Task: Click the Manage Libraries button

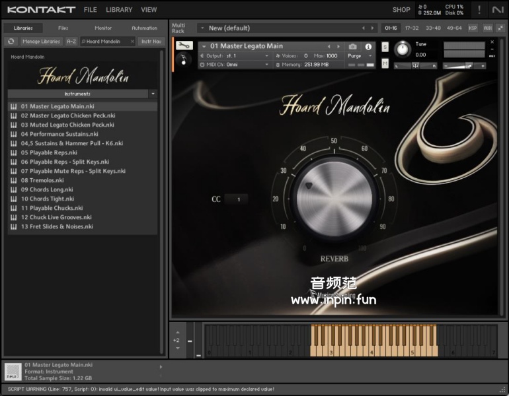Action: 41,42
